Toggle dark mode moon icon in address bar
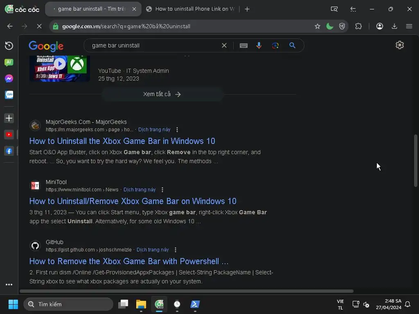 (330, 26)
